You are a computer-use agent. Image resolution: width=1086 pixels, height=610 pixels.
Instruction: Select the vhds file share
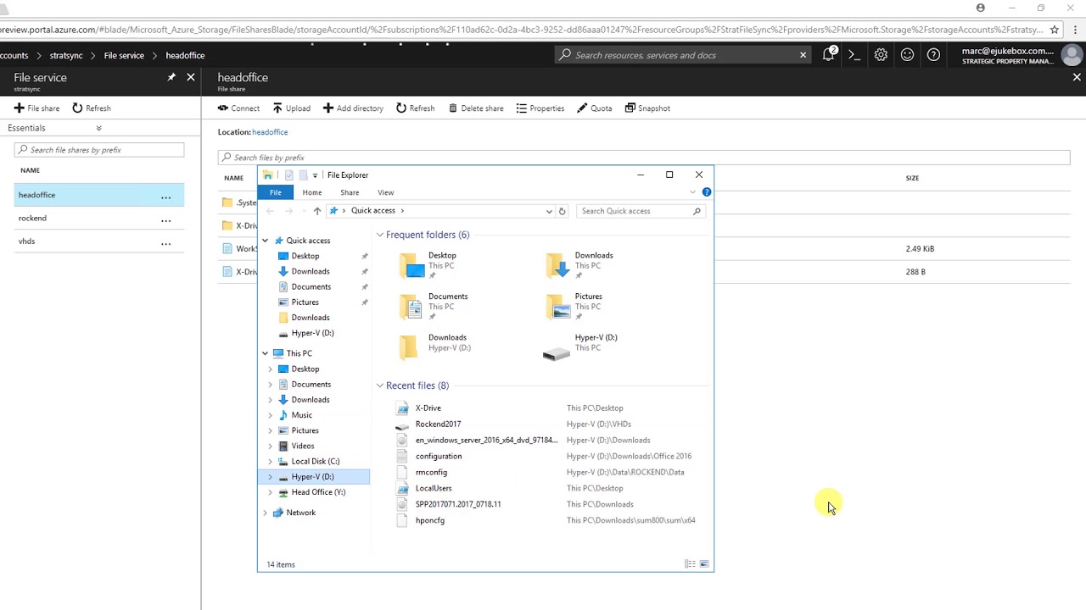pyautogui.click(x=99, y=241)
